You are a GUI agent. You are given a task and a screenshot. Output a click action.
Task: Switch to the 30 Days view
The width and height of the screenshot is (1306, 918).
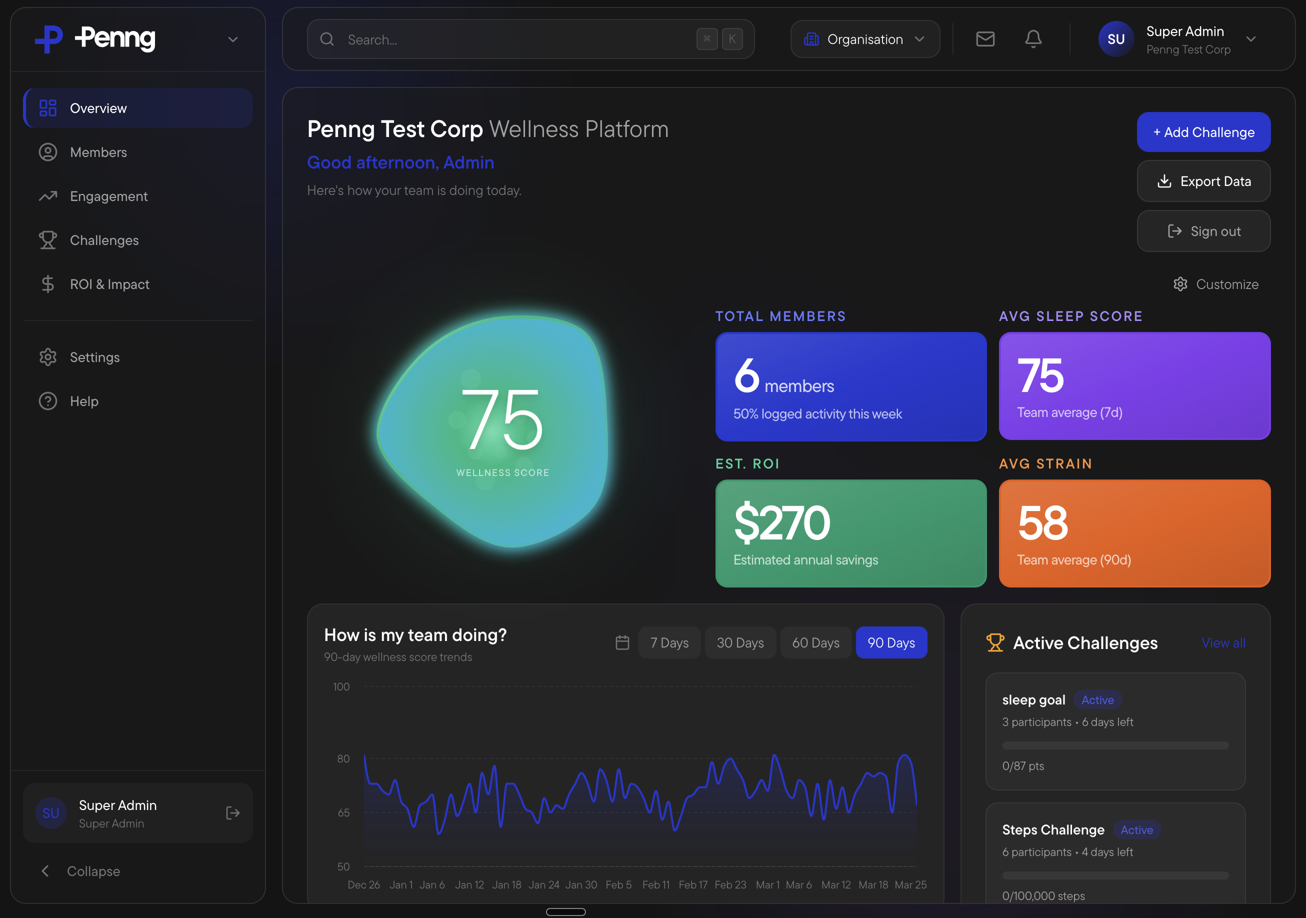[x=740, y=642]
